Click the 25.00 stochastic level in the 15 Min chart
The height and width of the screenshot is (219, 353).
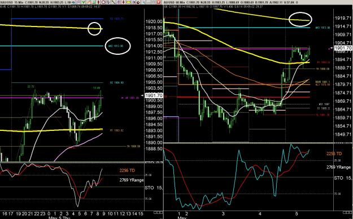click(x=149, y=175)
